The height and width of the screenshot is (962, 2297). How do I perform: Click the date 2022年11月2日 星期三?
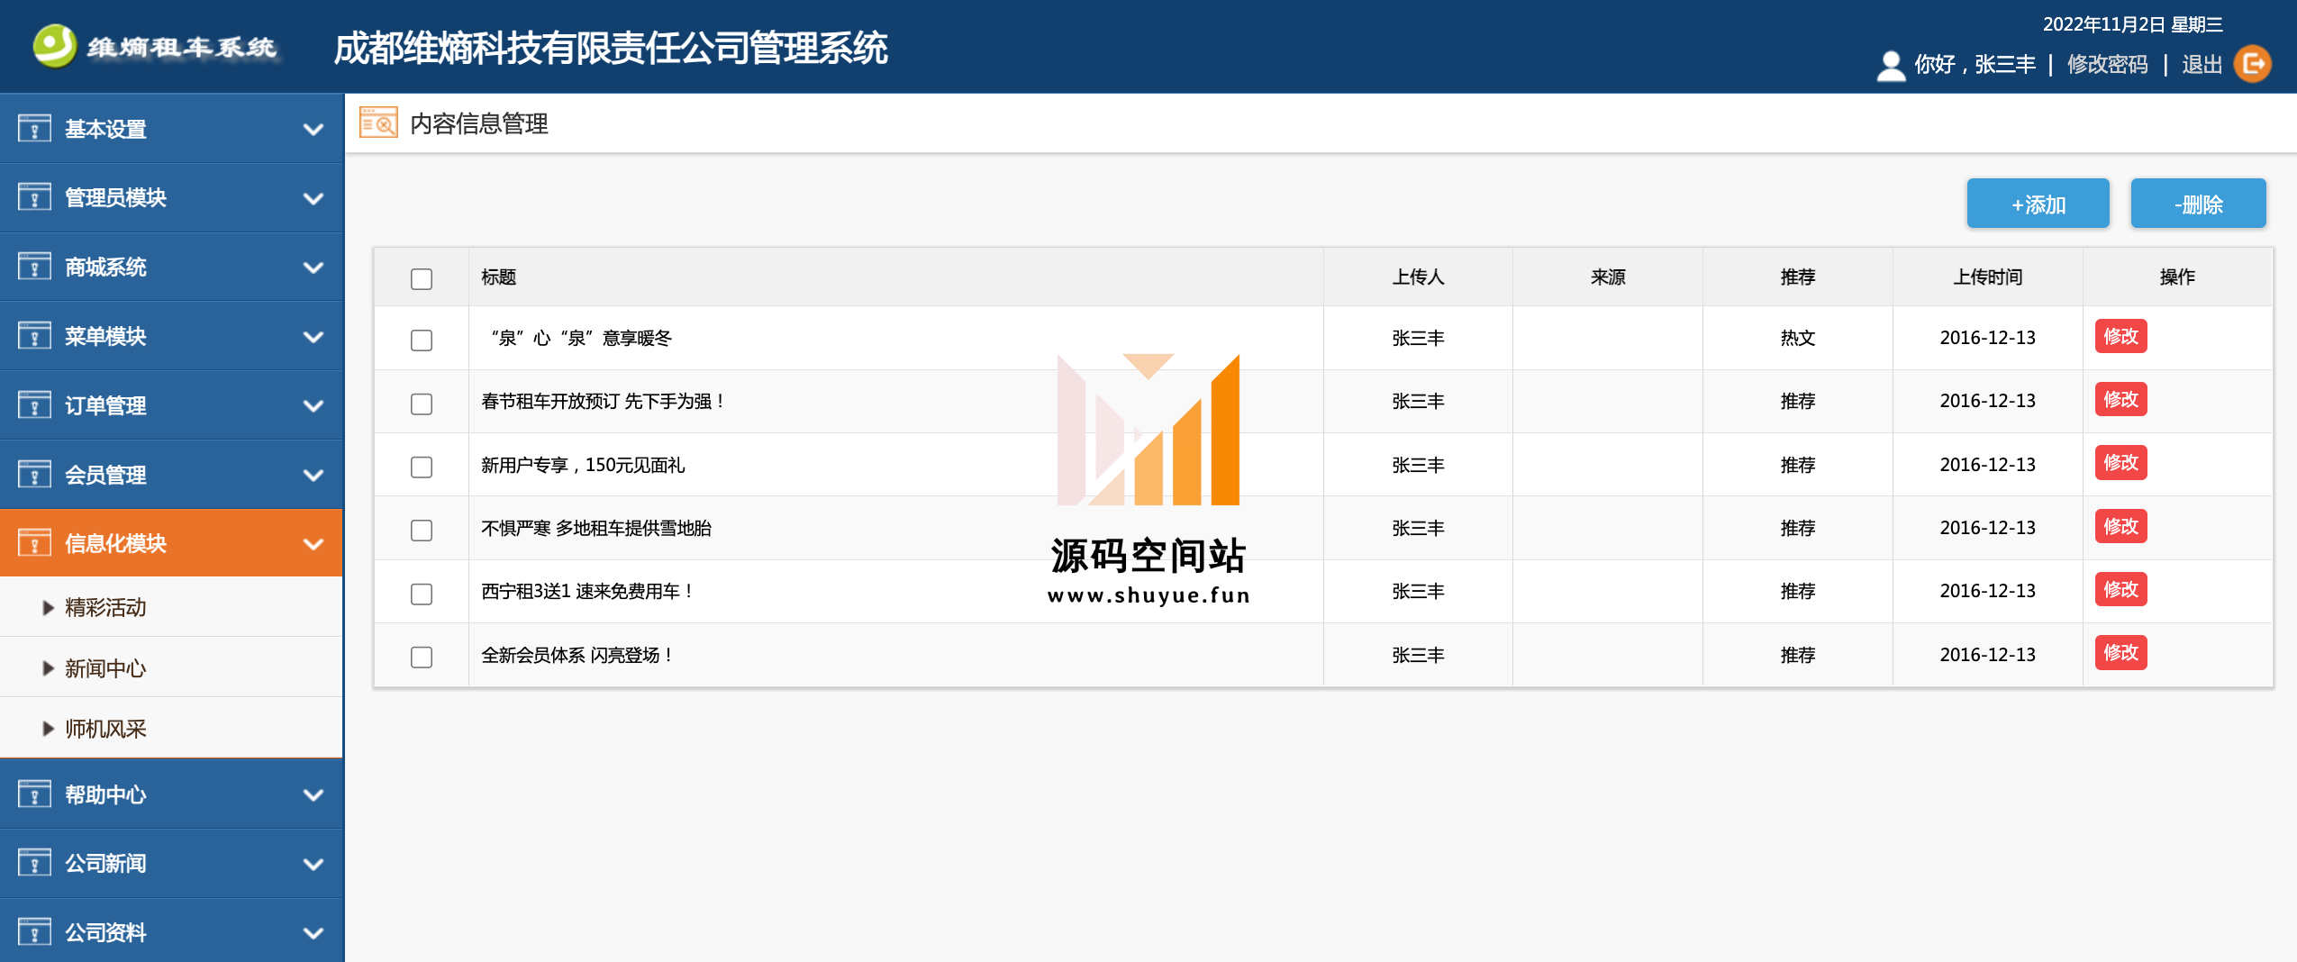(x=2132, y=24)
